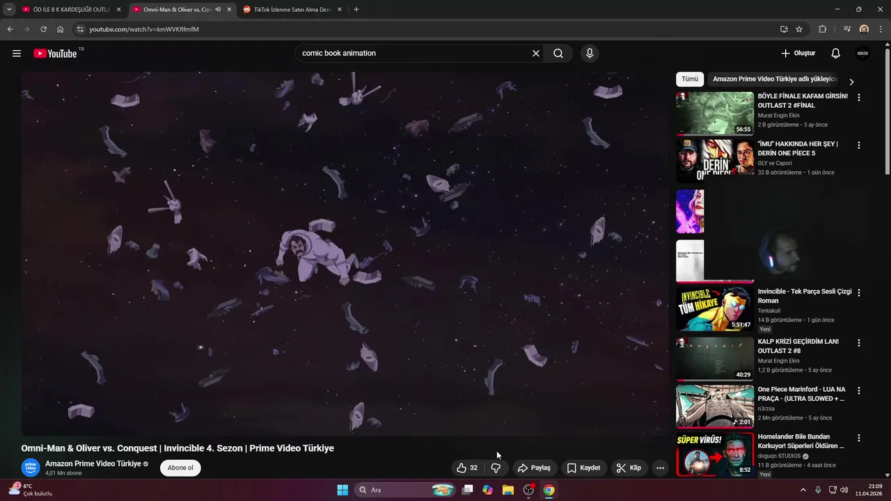The height and width of the screenshot is (501, 891).
Task: Open the YouTube hamburger guide menu
Action: [17, 54]
